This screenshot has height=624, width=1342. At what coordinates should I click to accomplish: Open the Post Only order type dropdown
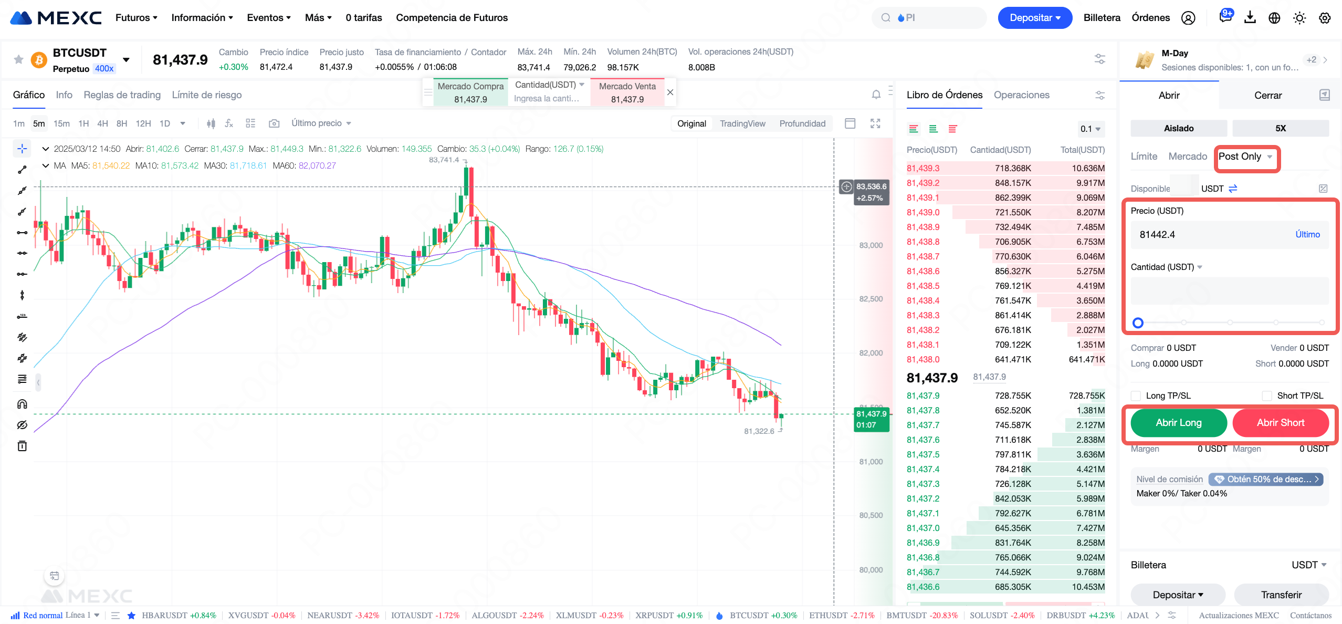tap(1245, 157)
